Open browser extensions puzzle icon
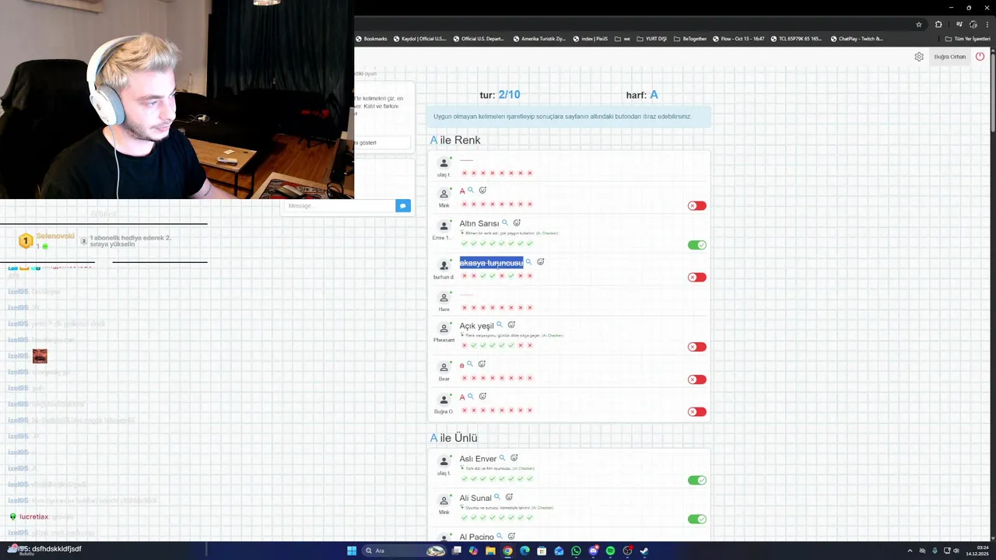Image resolution: width=996 pixels, height=560 pixels. click(938, 24)
